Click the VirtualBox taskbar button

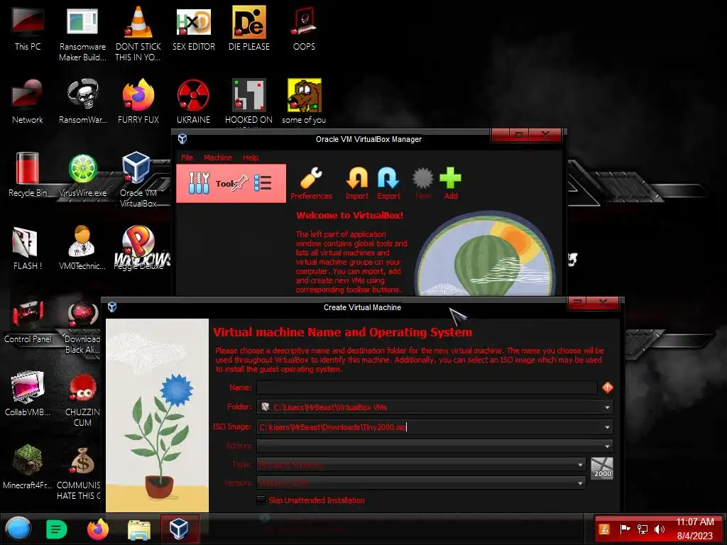180,529
